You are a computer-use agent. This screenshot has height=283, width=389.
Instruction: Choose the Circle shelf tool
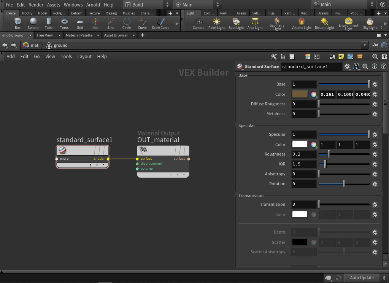[x=127, y=24]
